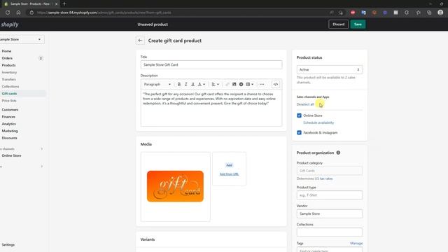Open a new browser tab
This screenshot has width=448, height=252.
coord(64,4)
